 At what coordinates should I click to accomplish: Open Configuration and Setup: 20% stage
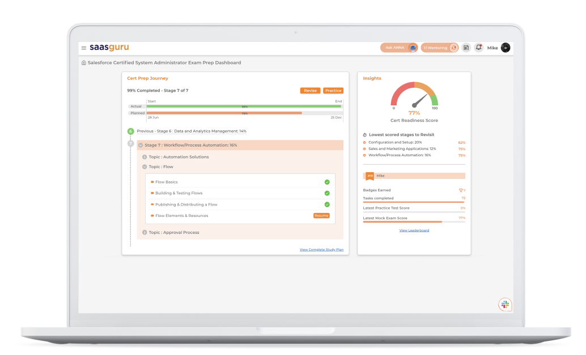click(x=395, y=143)
